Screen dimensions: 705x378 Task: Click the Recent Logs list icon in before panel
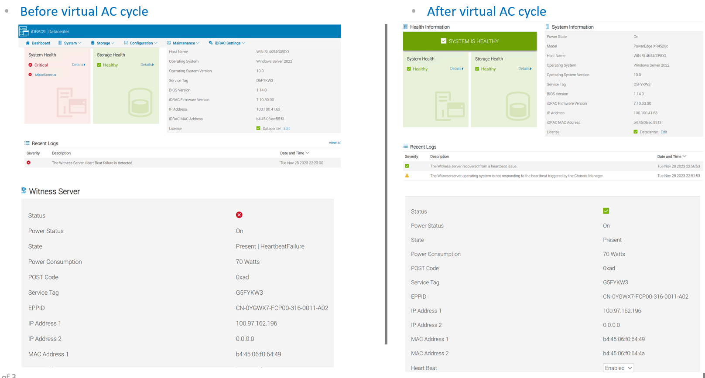click(27, 143)
